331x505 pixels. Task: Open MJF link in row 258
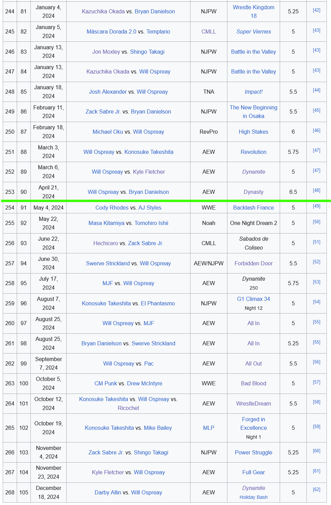108,283
